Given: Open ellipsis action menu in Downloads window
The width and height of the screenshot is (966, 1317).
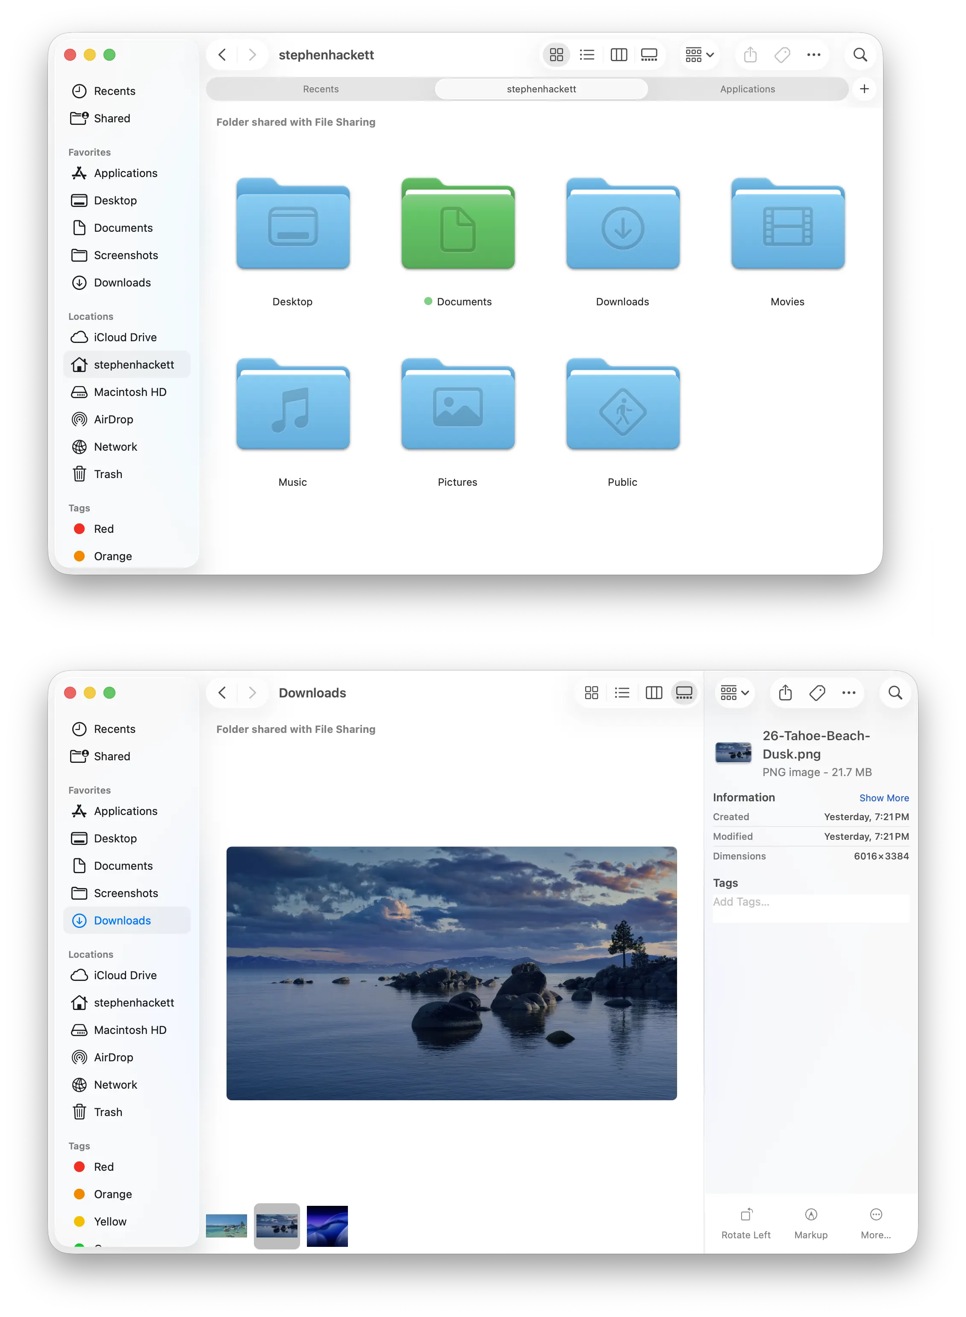Looking at the screenshot, I should [848, 693].
